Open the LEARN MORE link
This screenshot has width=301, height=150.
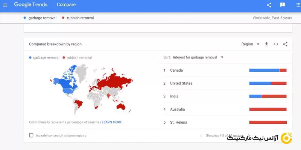pos(112,122)
